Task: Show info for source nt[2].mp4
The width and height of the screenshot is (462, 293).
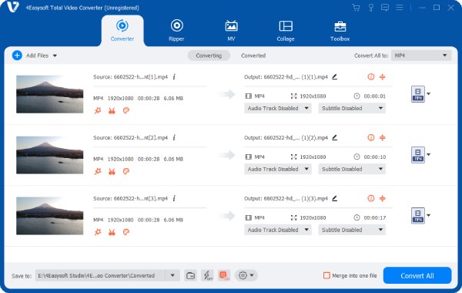Action: 174,138
